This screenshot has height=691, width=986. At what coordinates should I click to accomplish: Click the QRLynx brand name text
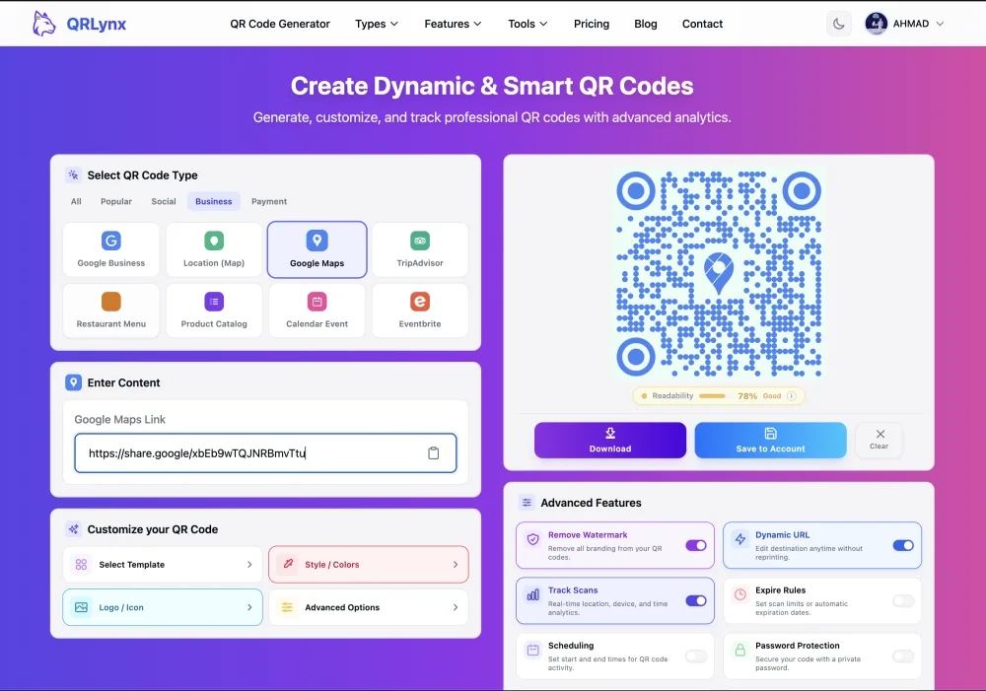coord(97,24)
